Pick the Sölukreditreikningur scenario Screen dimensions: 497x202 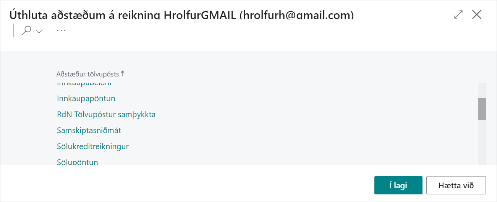93,146
